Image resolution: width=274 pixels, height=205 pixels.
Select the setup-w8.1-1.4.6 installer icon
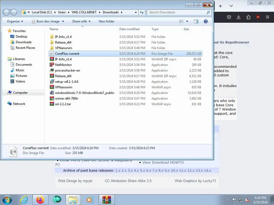point(52,81)
